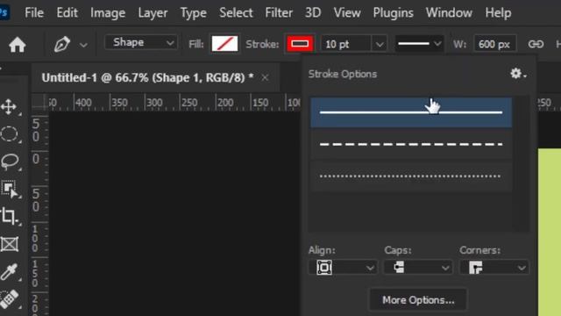The width and height of the screenshot is (561, 316).
Task: Select the Eyedropper tool
Action: pyautogui.click(x=9, y=271)
